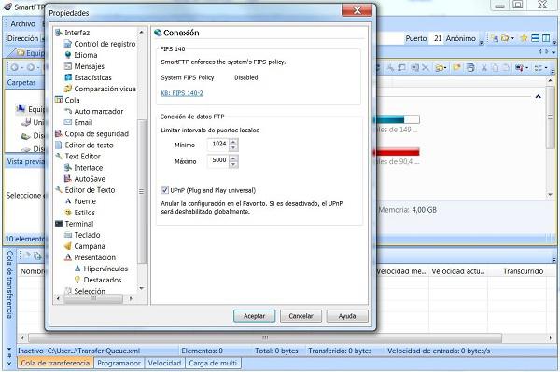Select Editor de Texto node
This screenshot has height=372, width=560.
(90, 190)
